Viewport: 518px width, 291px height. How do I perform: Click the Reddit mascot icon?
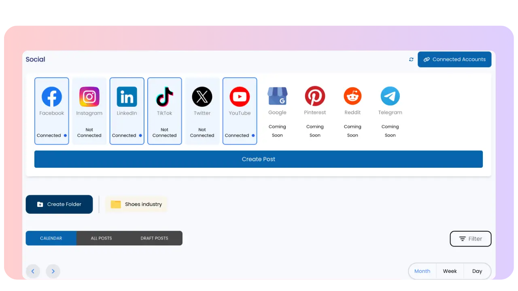[352, 96]
